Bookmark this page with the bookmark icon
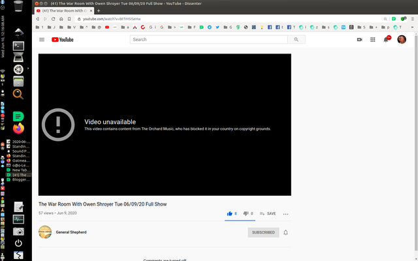This screenshot has height=261, width=418. coord(69,19)
